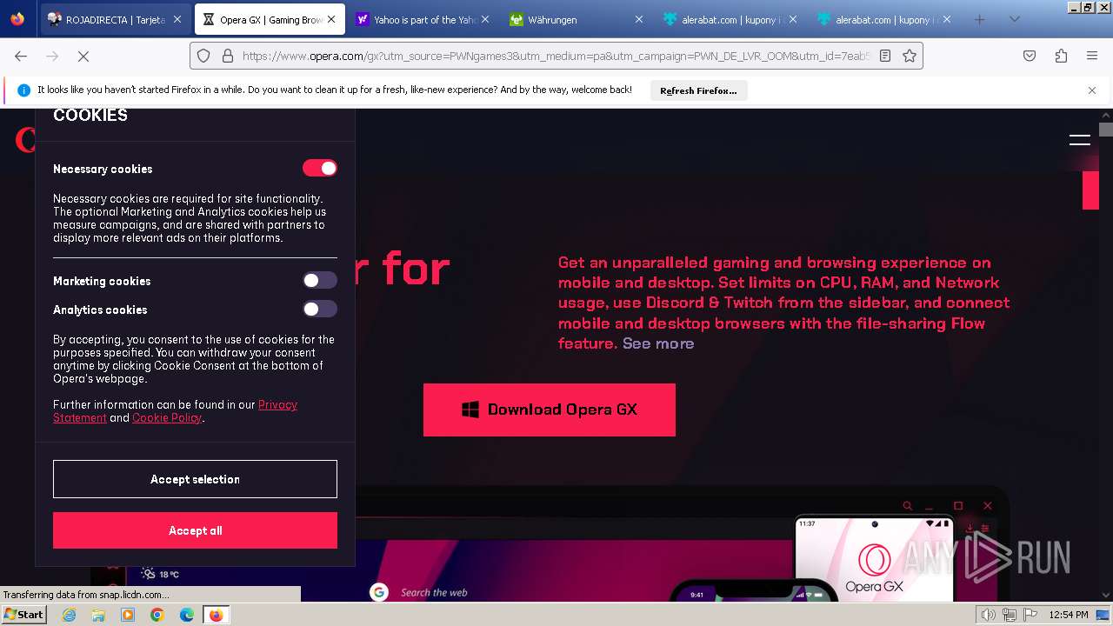Click the tracking protection shield icon
The width and height of the screenshot is (1113, 626).
pyautogui.click(x=203, y=56)
